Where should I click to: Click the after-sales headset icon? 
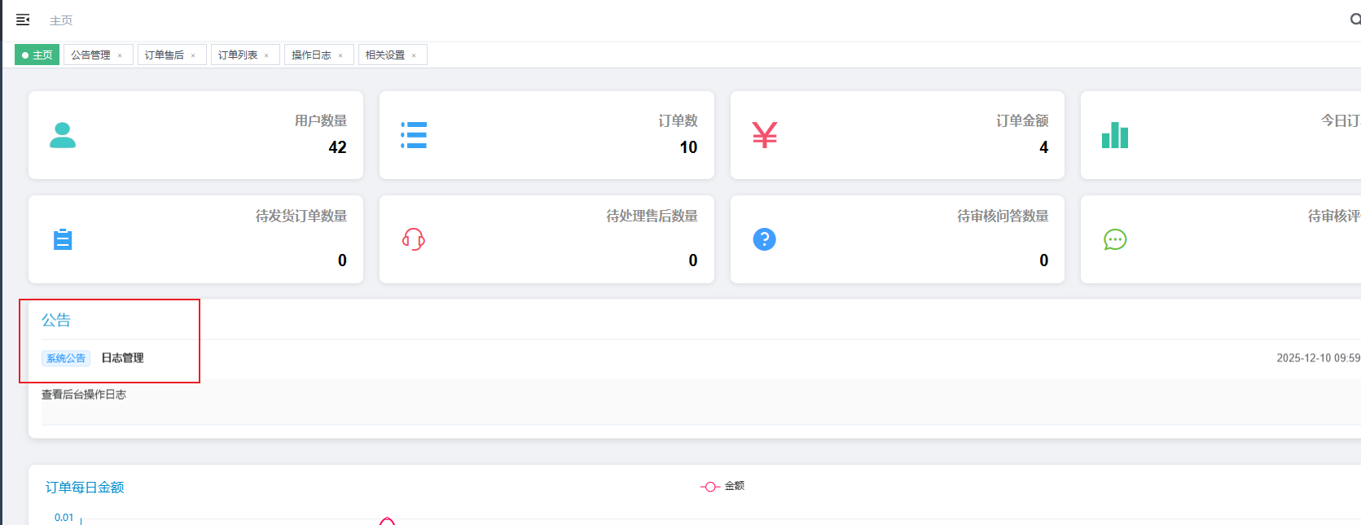pyautogui.click(x=414, y=239)
